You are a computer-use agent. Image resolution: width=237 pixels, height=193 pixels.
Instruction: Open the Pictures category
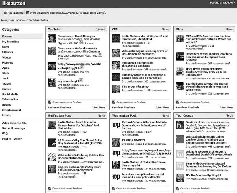[8, 62]
